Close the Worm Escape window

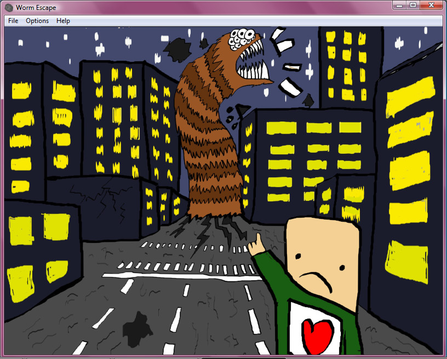tap(431, 5)
